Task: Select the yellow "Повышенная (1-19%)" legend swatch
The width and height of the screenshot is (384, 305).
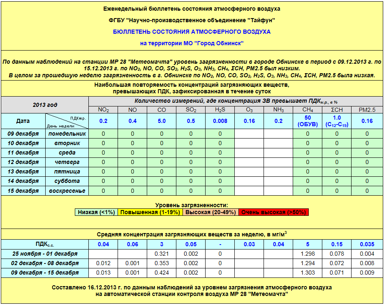Action: coord(151,212)
